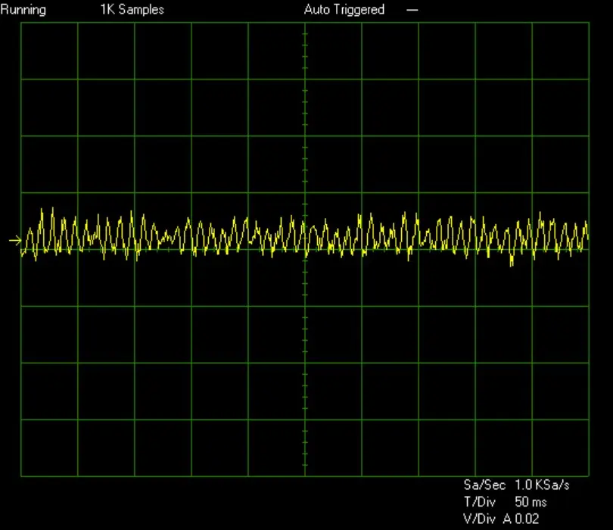The image size is (613, 530).
Task: Click the top-left grid cell
Action: pos(49,51)
